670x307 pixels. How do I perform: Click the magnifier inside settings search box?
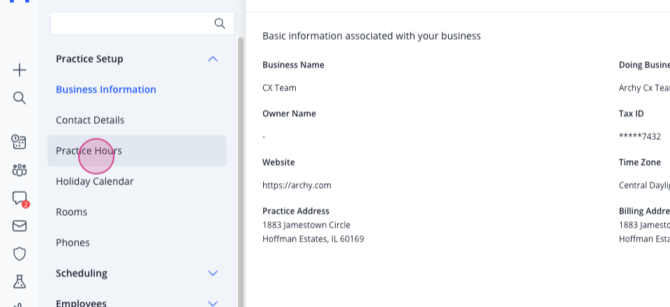point(220,24)
